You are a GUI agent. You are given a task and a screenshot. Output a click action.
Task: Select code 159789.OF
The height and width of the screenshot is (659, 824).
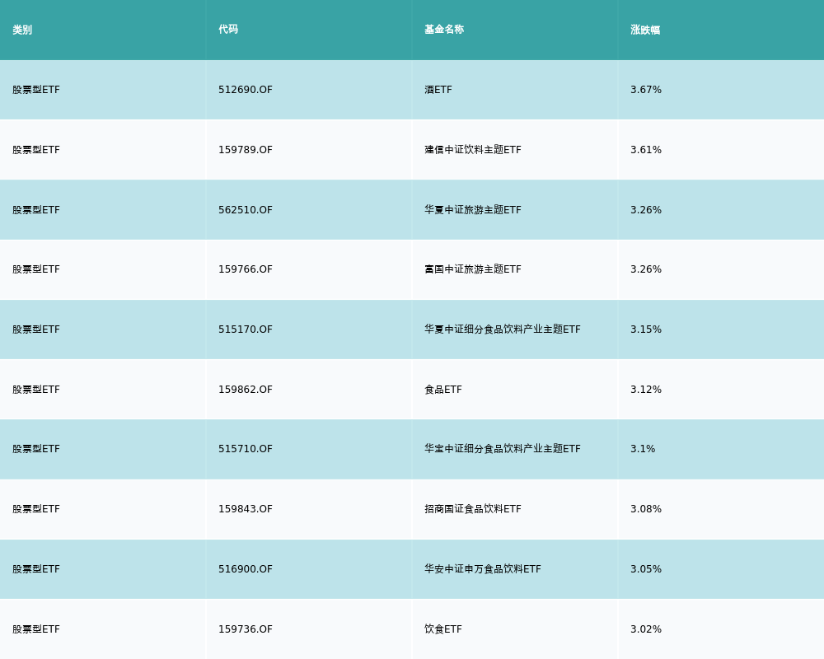click(x=246, y=150)
